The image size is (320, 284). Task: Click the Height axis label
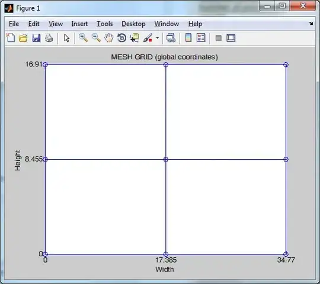[18, 160]
